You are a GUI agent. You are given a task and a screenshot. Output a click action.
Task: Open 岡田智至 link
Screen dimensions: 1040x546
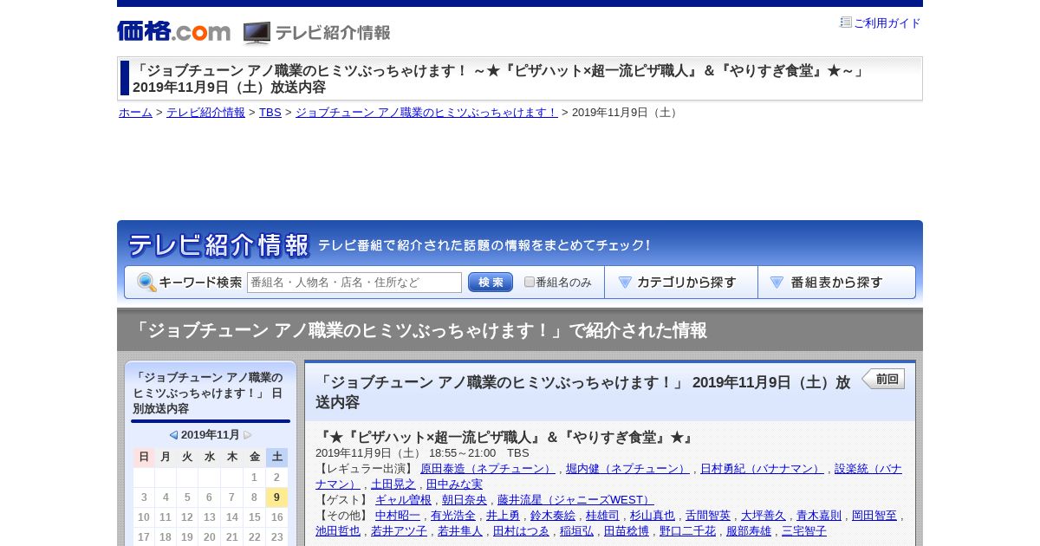click(874, 516)
